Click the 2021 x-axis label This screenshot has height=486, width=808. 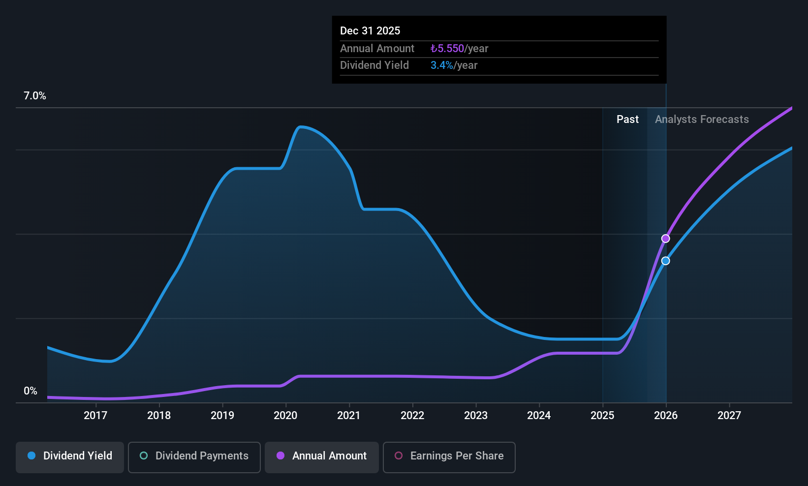[x=349, y=415]
